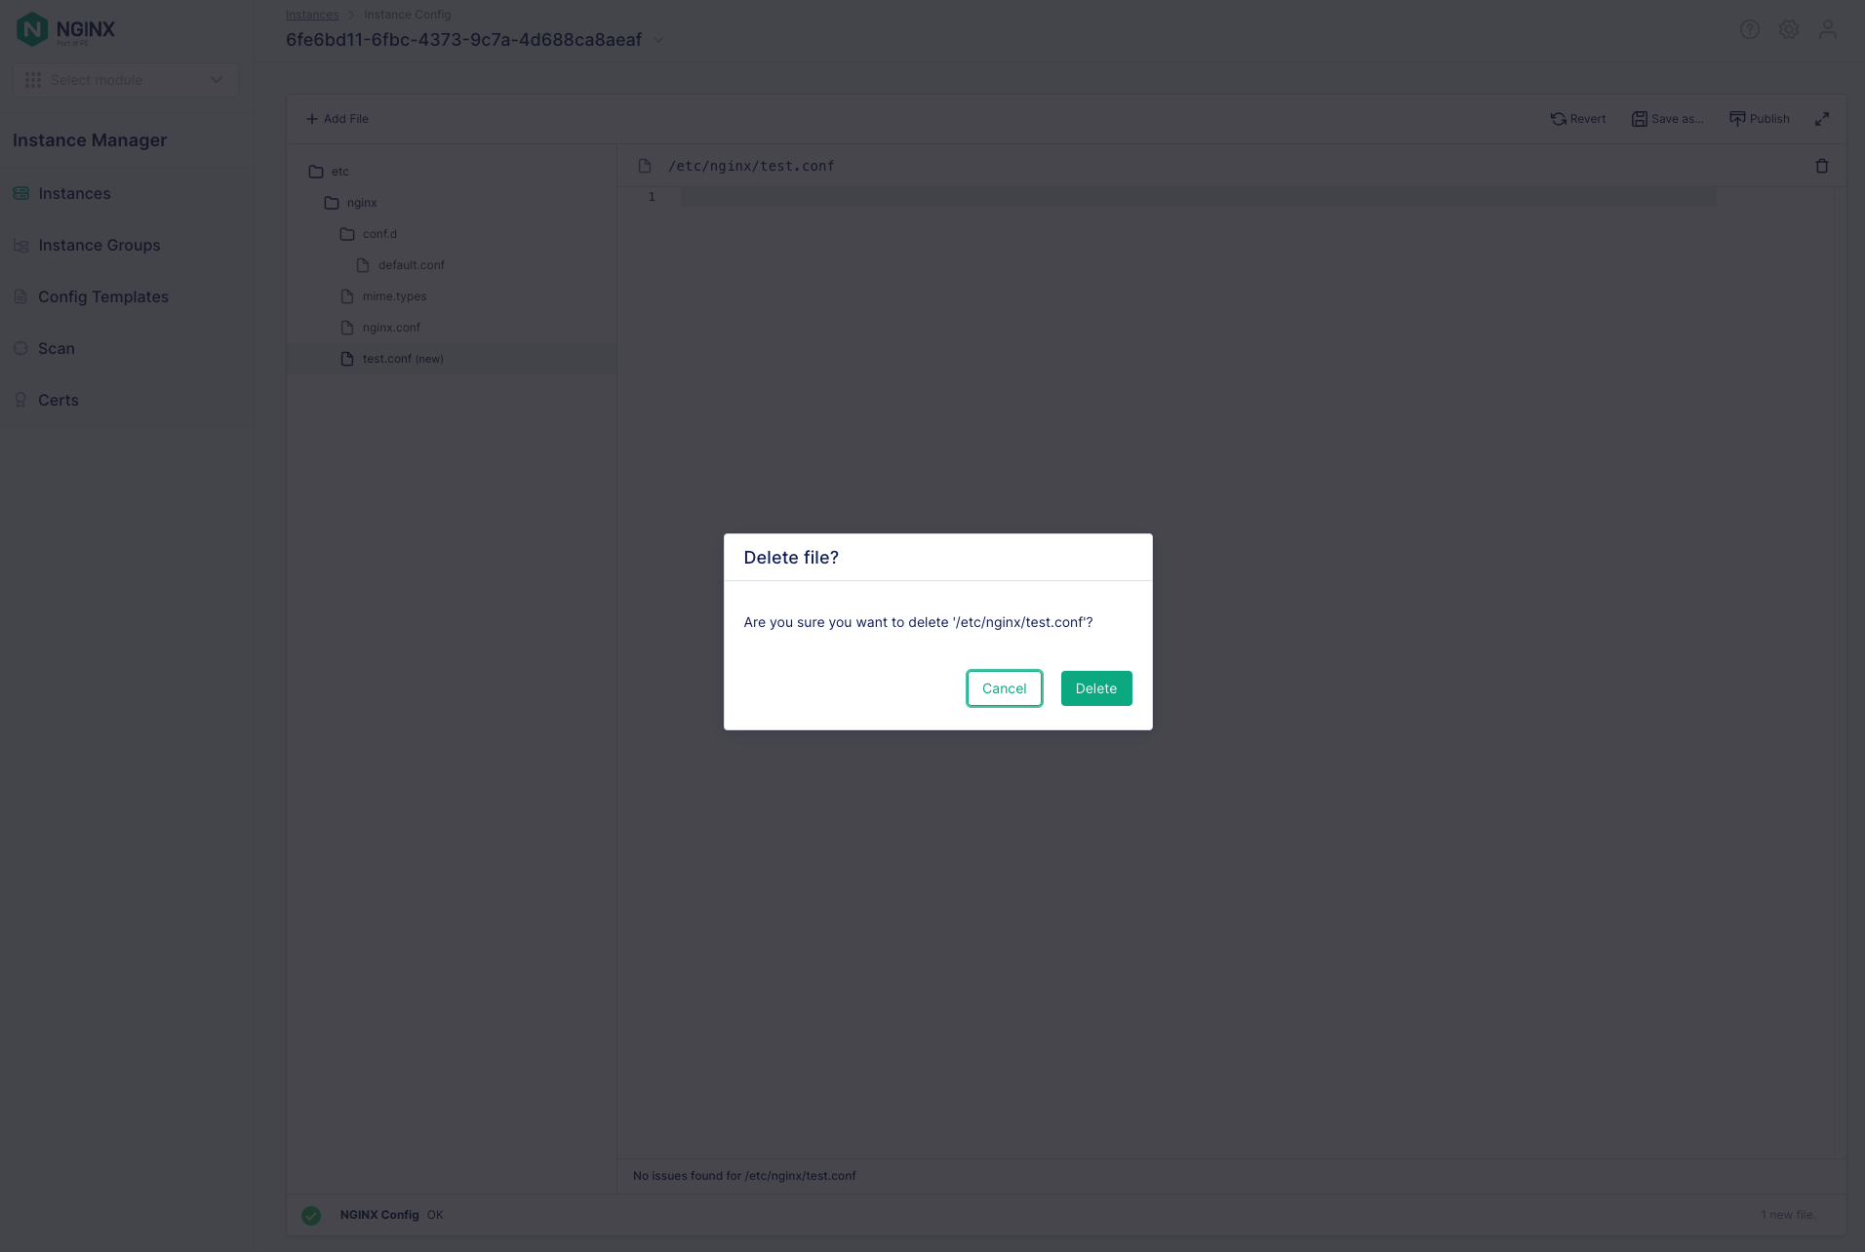Click the green NGINX Config OK check icon
Image resolution: width=1865 pixels, height=1252 pixels.
click(311, 1215)
